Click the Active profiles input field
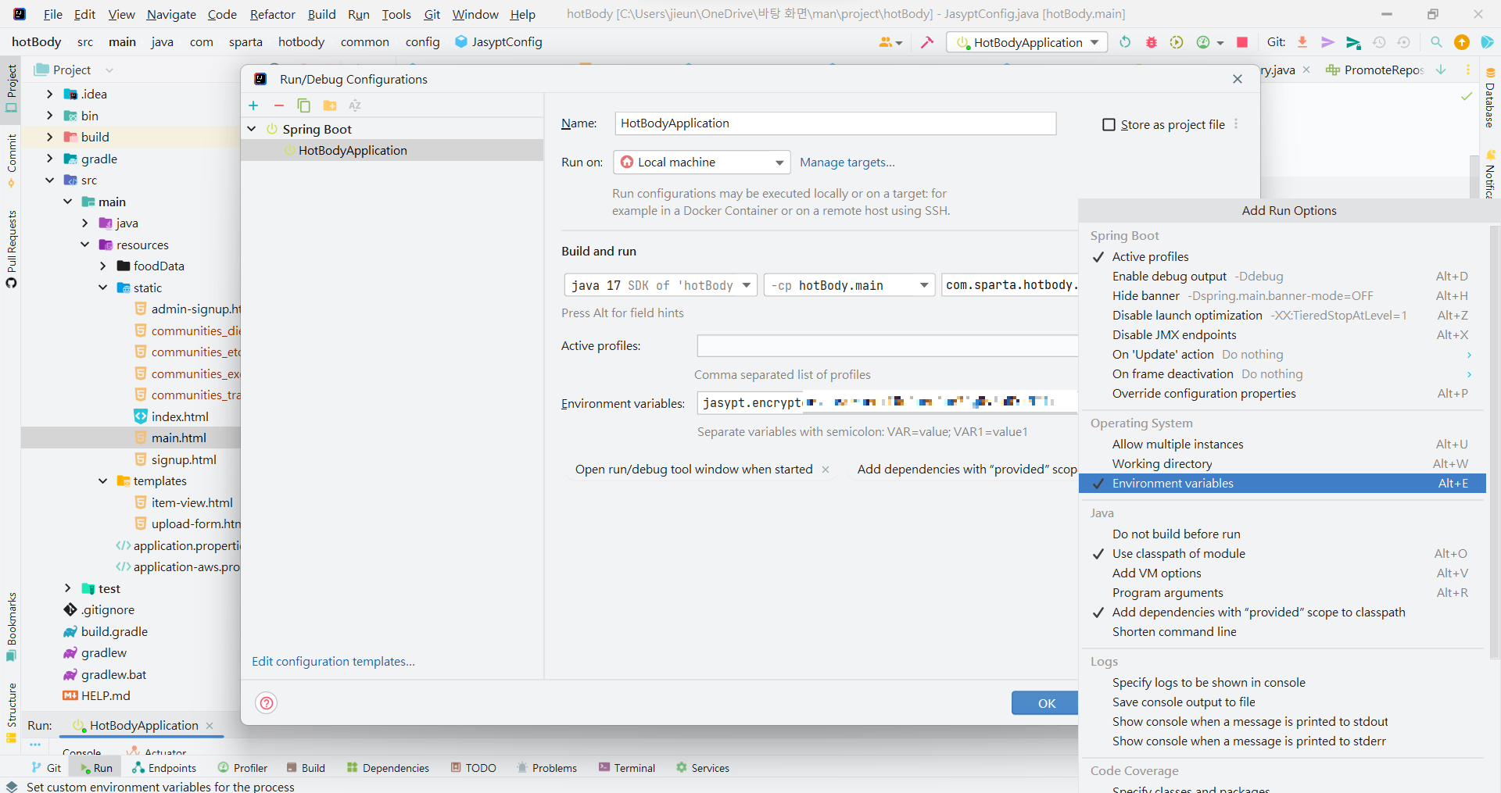The height and width of the screenshot is (793, 1501). pyautogui.click(x=887, y=346)
